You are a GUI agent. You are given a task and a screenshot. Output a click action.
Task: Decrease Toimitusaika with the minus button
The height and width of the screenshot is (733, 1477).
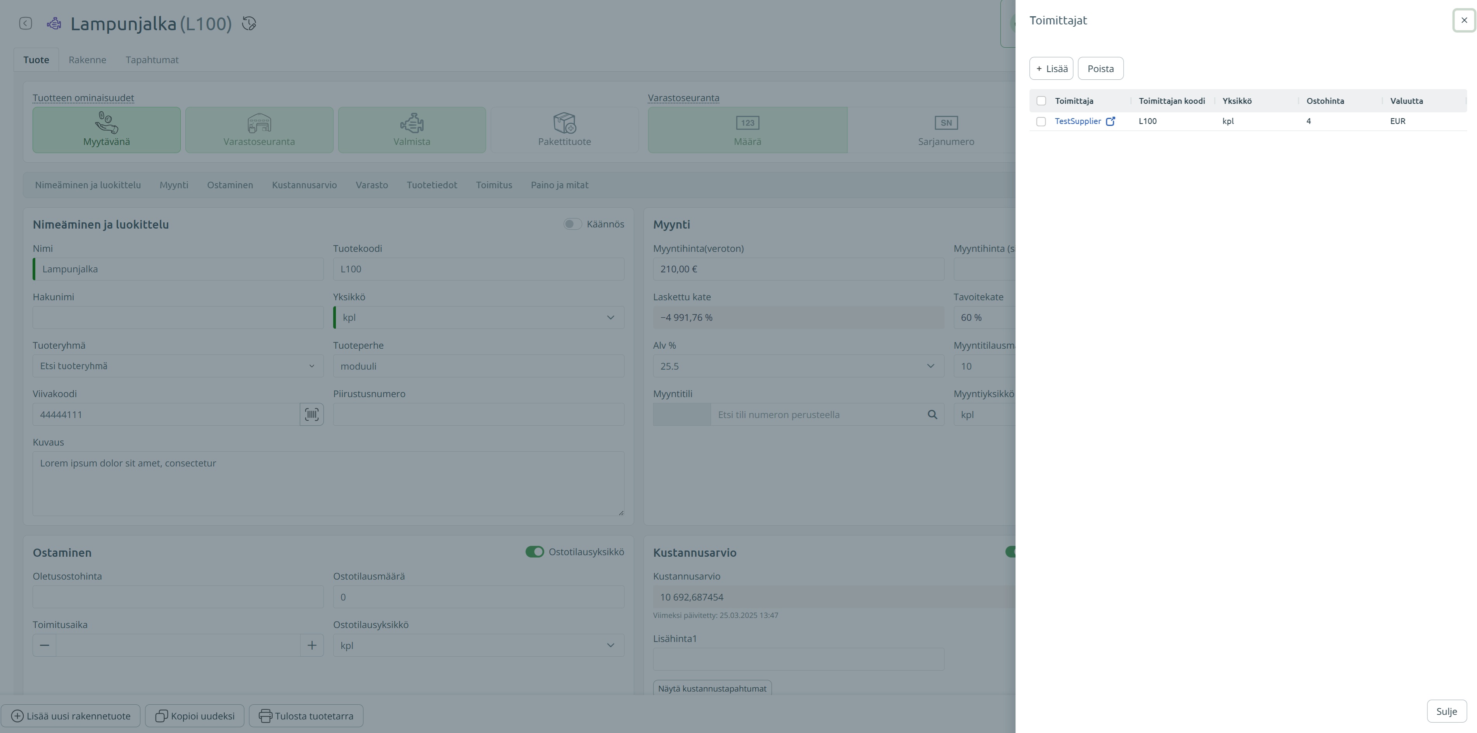pyautogui.click(x=44, y=645)
